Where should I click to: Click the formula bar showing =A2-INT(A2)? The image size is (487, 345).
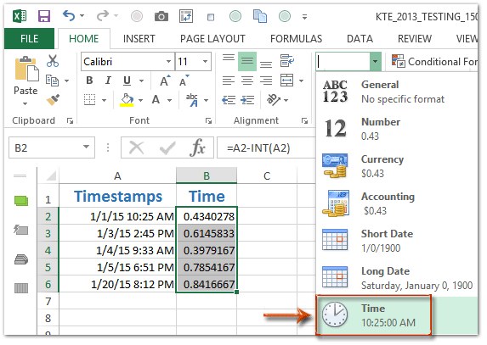pyautogui.click(x=266, y=147)
